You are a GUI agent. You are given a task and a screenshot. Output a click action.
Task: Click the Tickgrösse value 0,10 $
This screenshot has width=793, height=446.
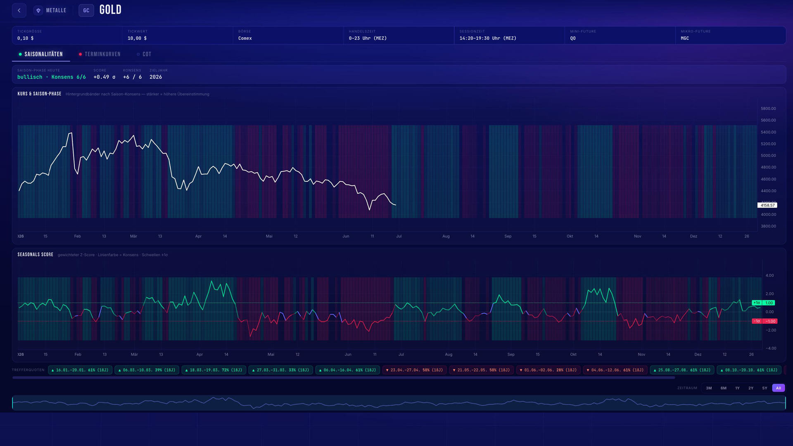click(25, 38)
